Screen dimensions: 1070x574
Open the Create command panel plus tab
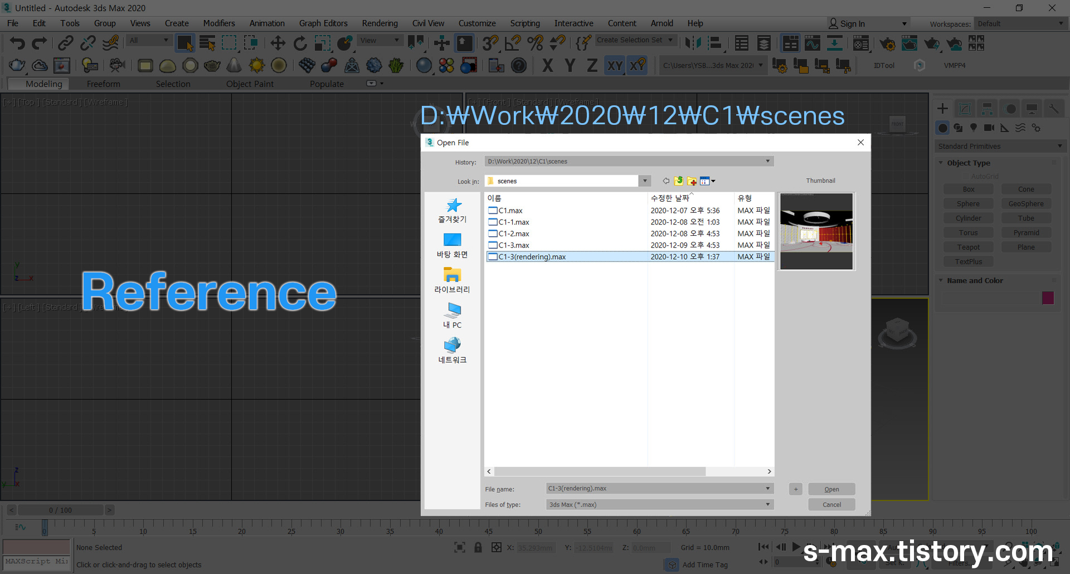(x=942, y=109)
